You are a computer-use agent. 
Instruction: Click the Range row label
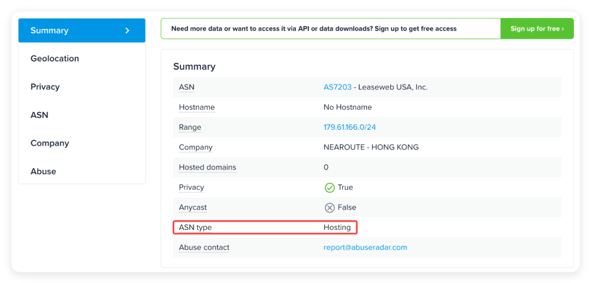190,128
